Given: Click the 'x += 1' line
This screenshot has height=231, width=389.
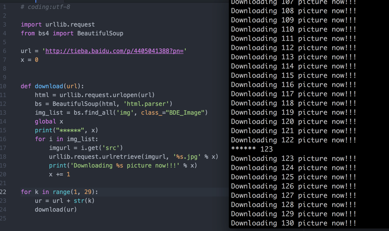Looking at the screenshot, I should (60, 174).
